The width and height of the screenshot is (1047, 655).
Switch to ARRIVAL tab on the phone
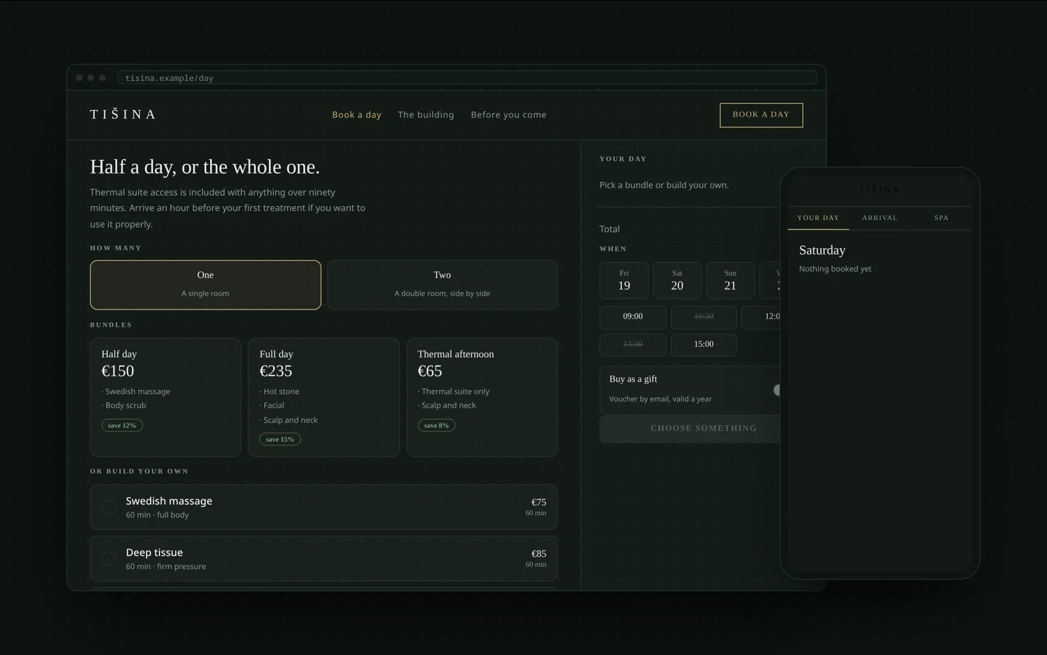(879, 218)
